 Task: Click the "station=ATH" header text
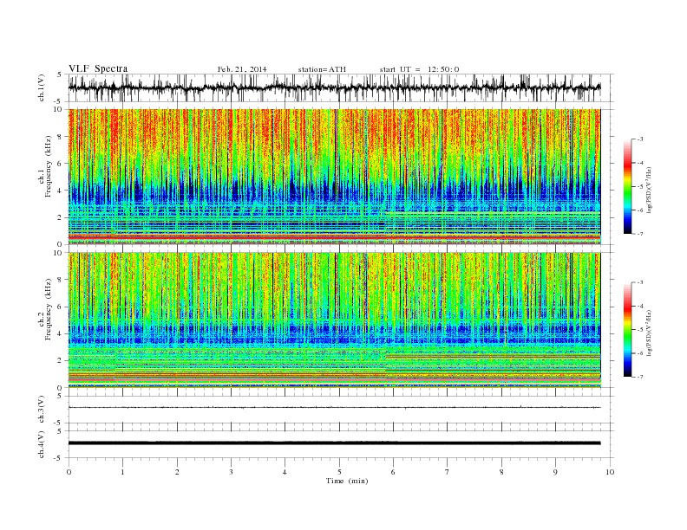tap(322, 69)
